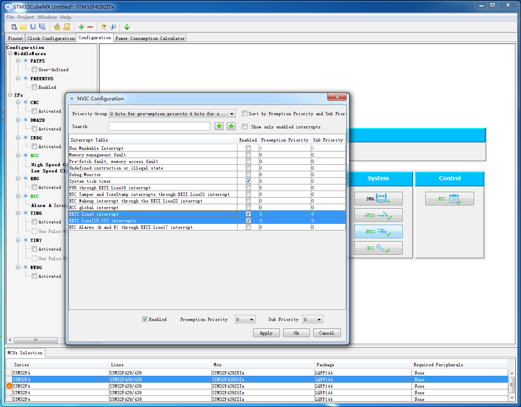The image size is (521, 407).
Task: Switch to the Pinout tab
Action: pyautogui.click(x=16, y=38)
